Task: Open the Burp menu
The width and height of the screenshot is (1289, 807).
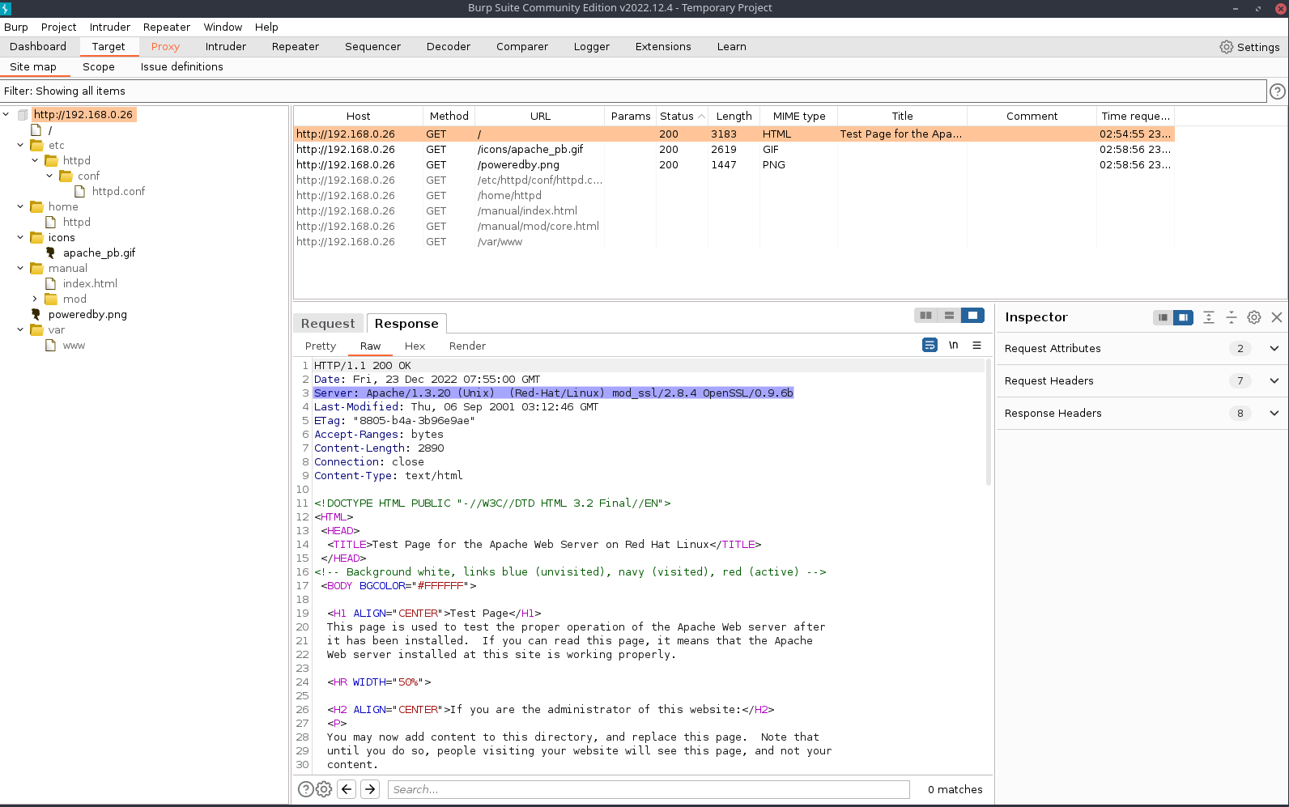Action: pyautogui.click(x=16, y=27)
